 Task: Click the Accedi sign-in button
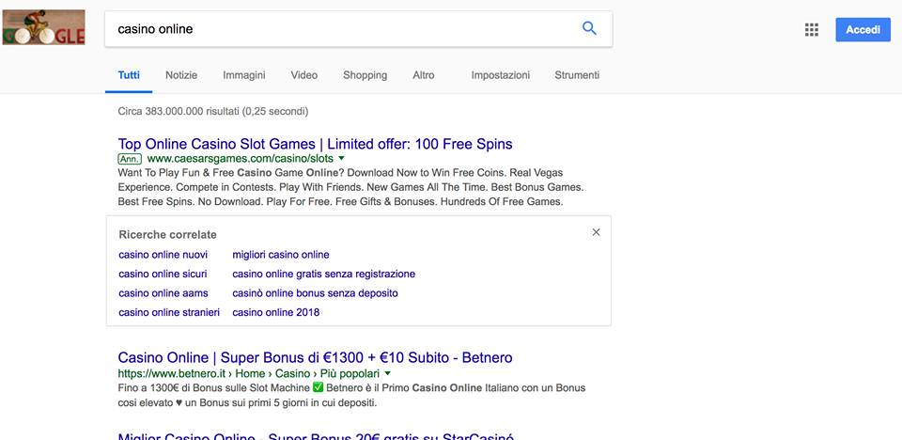click(863, 30)
